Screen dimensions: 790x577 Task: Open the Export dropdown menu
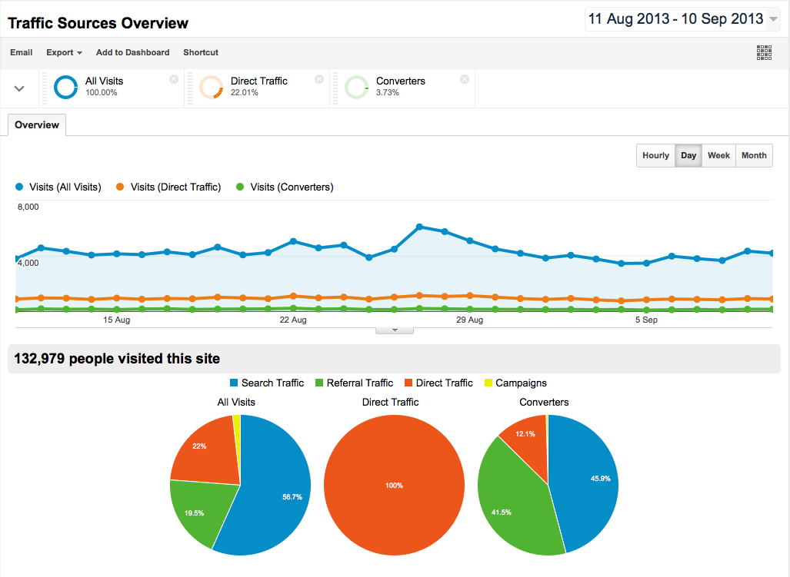(64, 52)
